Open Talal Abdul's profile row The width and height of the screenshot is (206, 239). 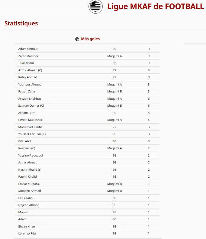tap(87, 63)
